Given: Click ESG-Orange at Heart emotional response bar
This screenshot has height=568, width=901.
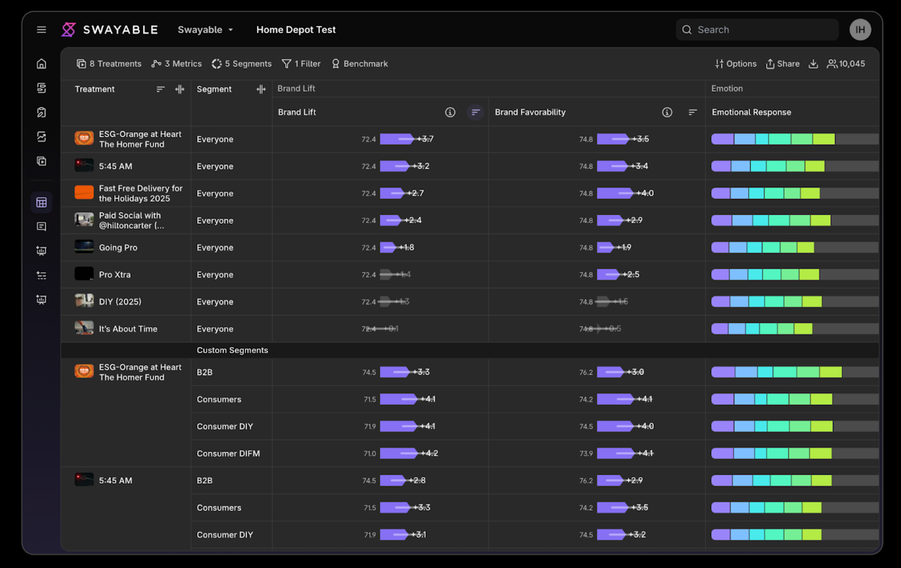Looking at the screenshot, I should [795, 139].
